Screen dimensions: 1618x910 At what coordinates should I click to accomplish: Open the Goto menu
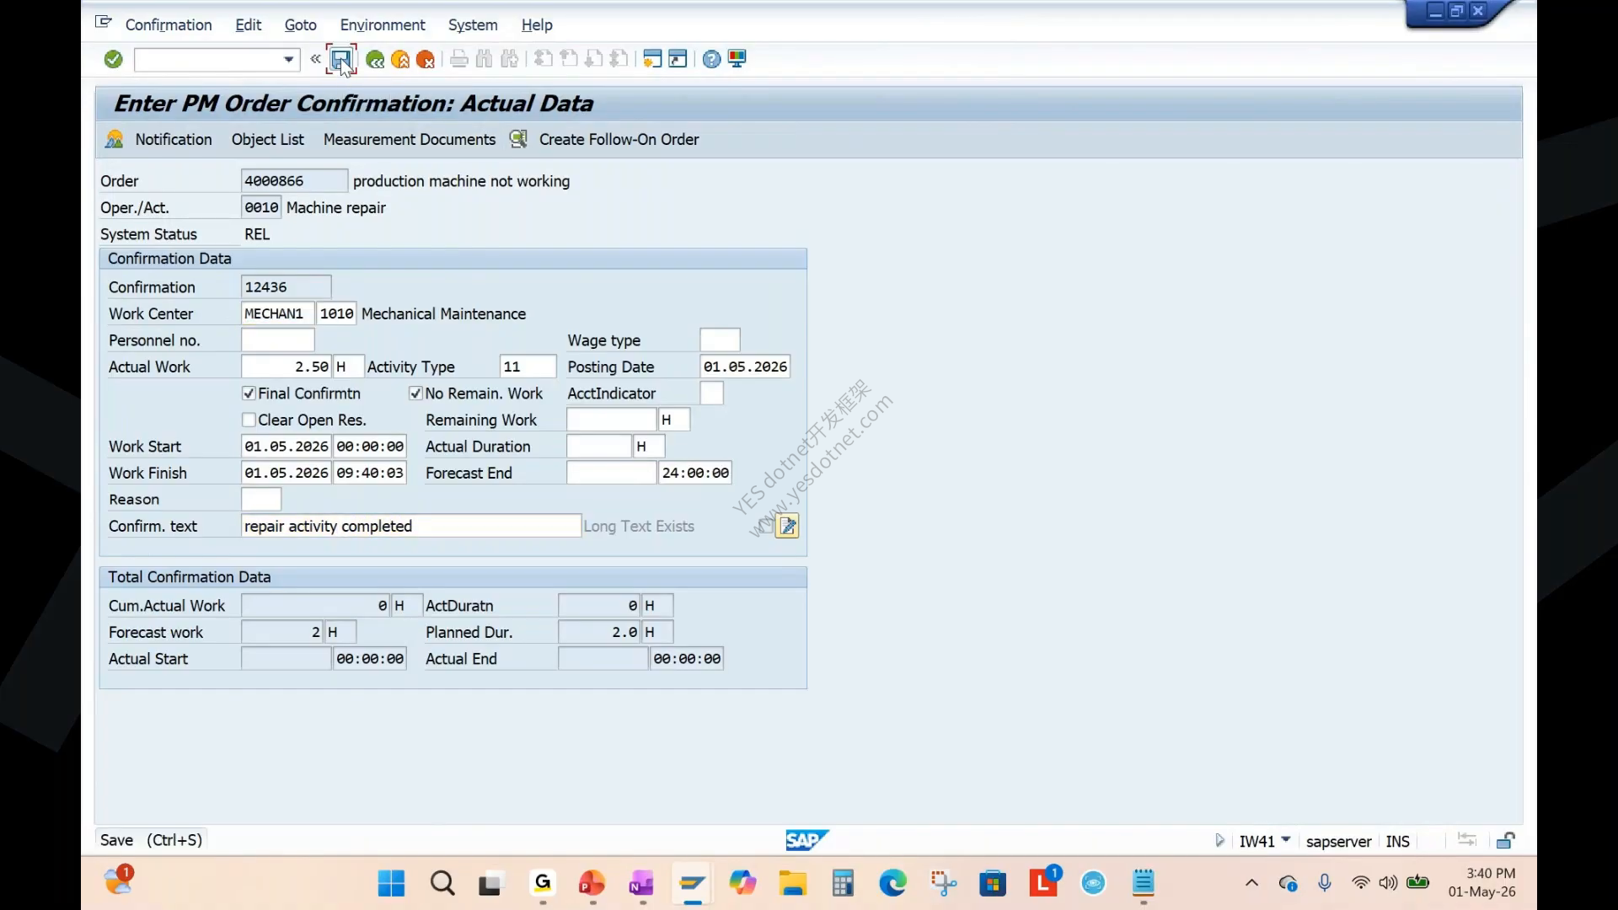pos(300,25)
